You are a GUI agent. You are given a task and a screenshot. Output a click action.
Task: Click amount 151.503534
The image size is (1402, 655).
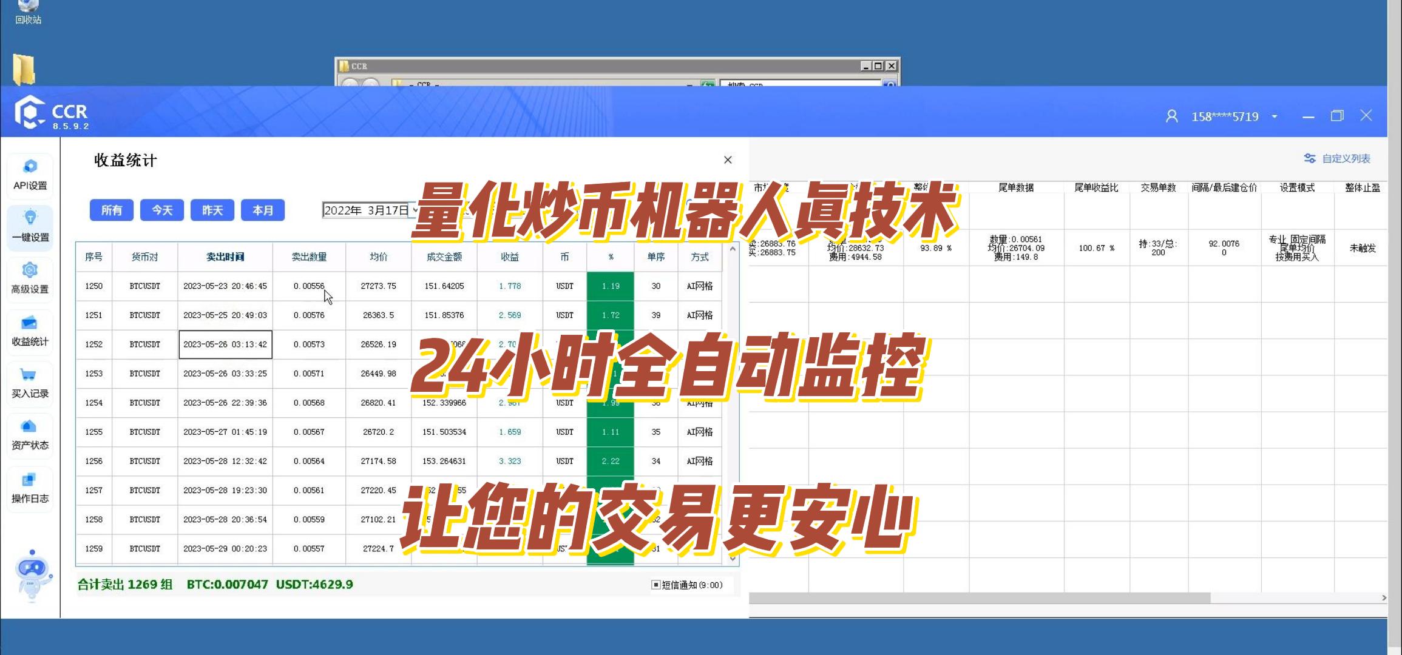click(444, 432)
